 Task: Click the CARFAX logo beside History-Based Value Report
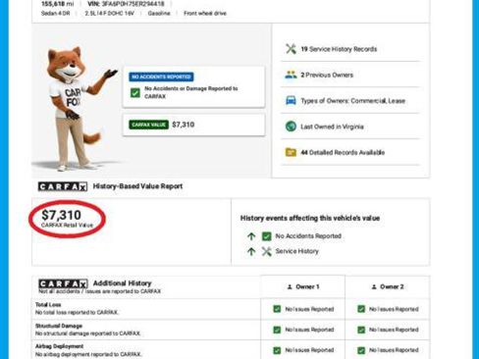click(63, 186)
